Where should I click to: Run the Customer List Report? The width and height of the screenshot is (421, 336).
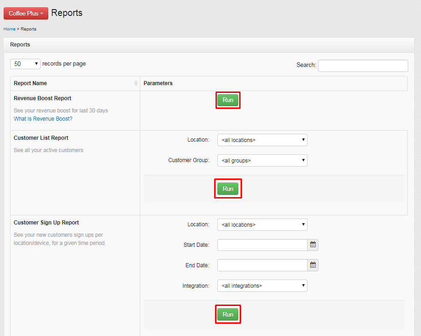coord(228,188)
